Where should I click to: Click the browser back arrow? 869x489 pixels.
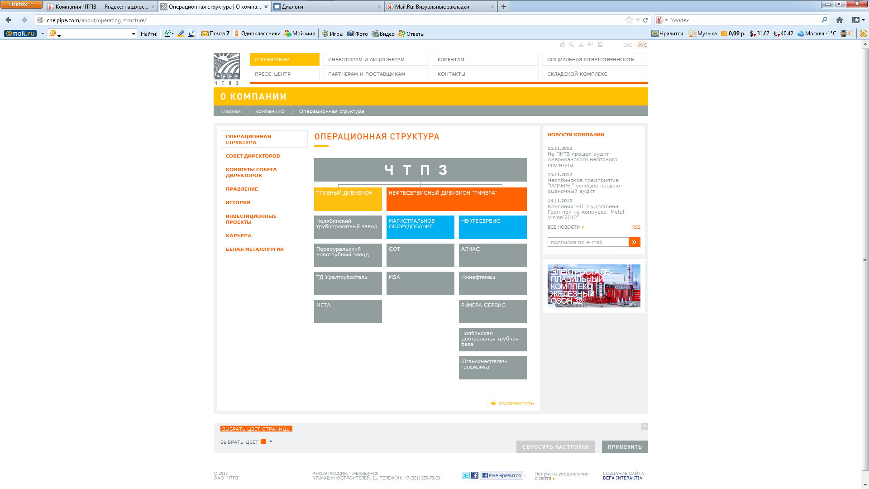(8, 20)
